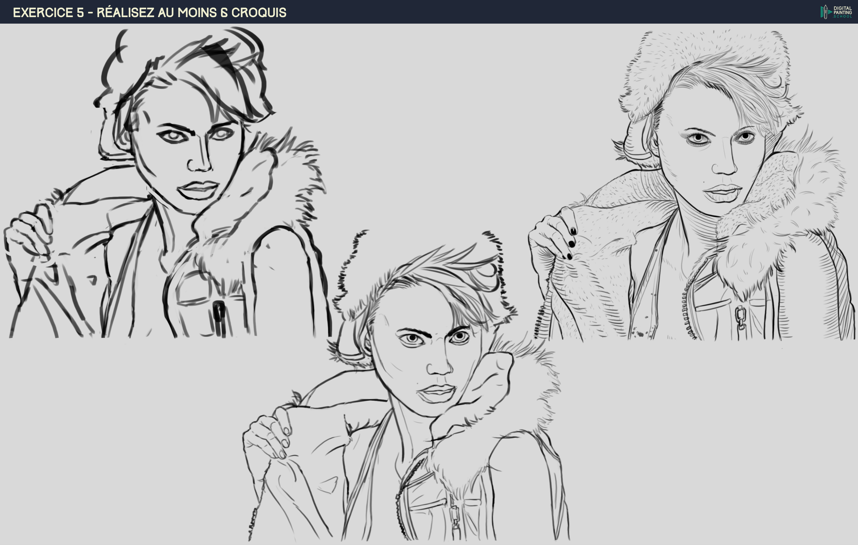Click the Digital Painting School stylus logo icon

point(825,12)
